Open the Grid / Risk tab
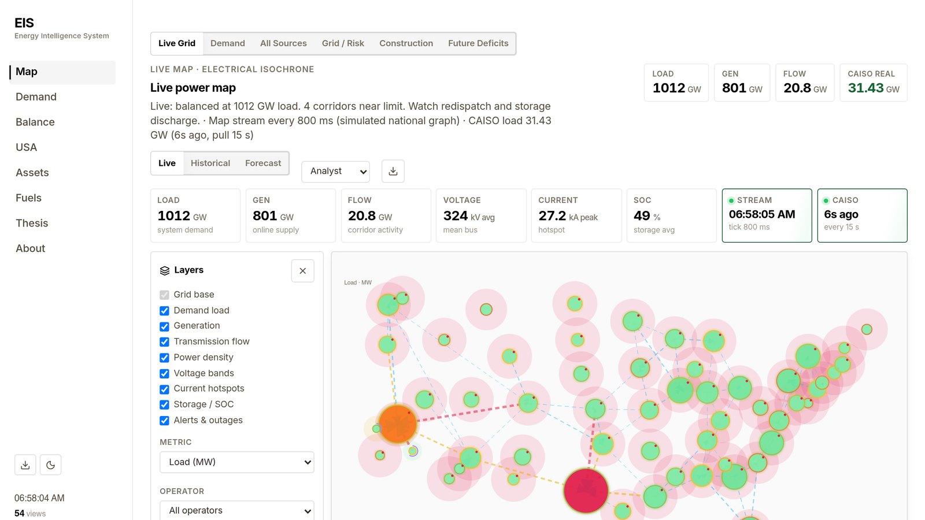 [343, 43]
